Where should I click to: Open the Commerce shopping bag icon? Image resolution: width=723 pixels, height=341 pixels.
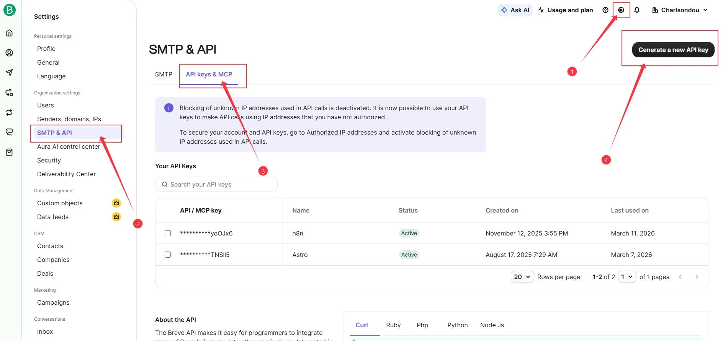[x=9, y=152]
